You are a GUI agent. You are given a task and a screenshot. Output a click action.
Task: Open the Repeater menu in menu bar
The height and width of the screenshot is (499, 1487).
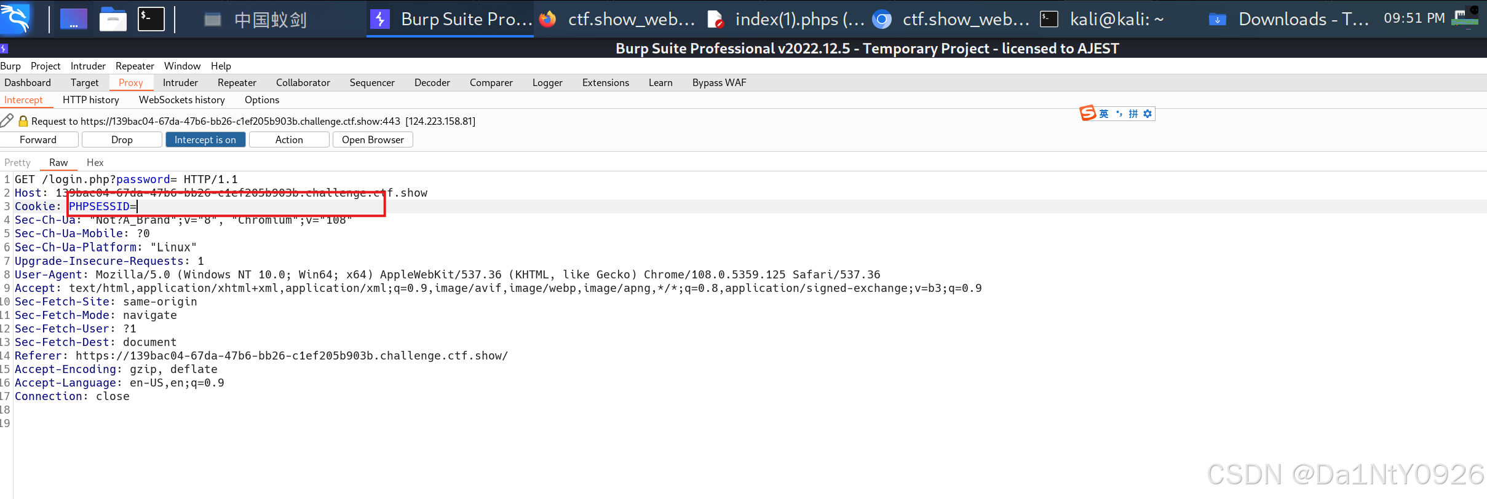135,66
